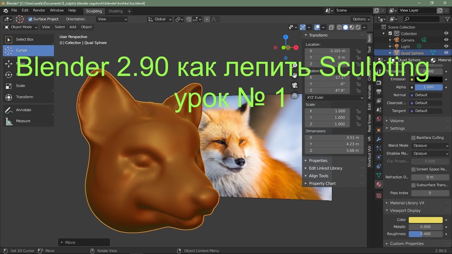The width and height of the screenshot is (452, 254).
Task: Switch to Shading workspace tab
Action: [115, 11]
